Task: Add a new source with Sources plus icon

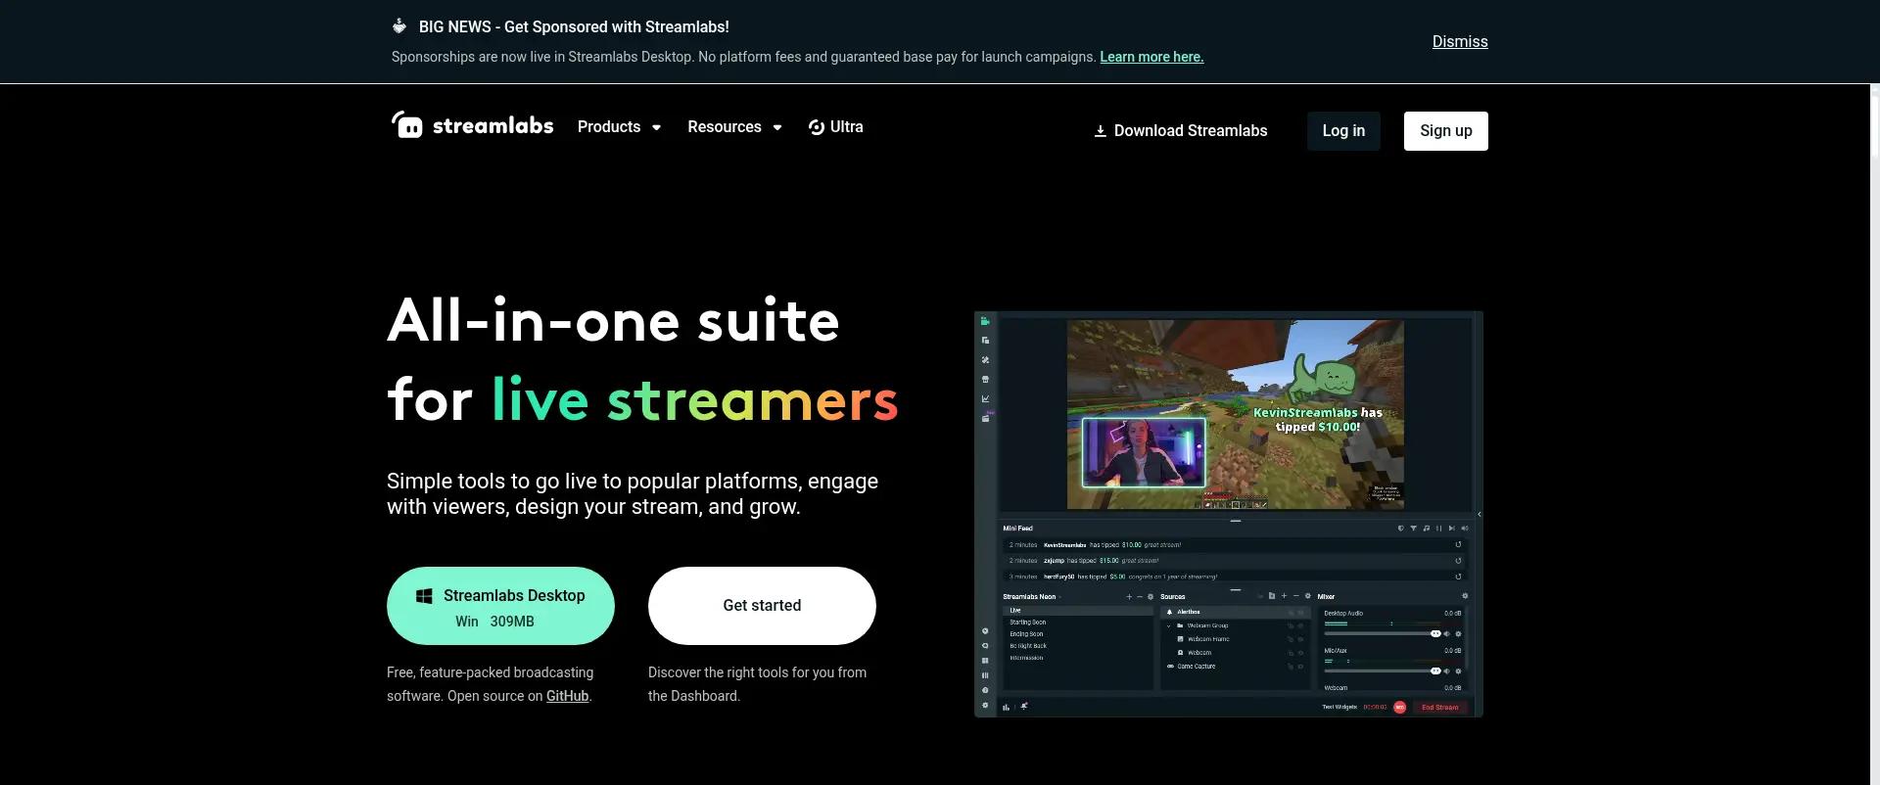Action: [x=1284, y=596]
